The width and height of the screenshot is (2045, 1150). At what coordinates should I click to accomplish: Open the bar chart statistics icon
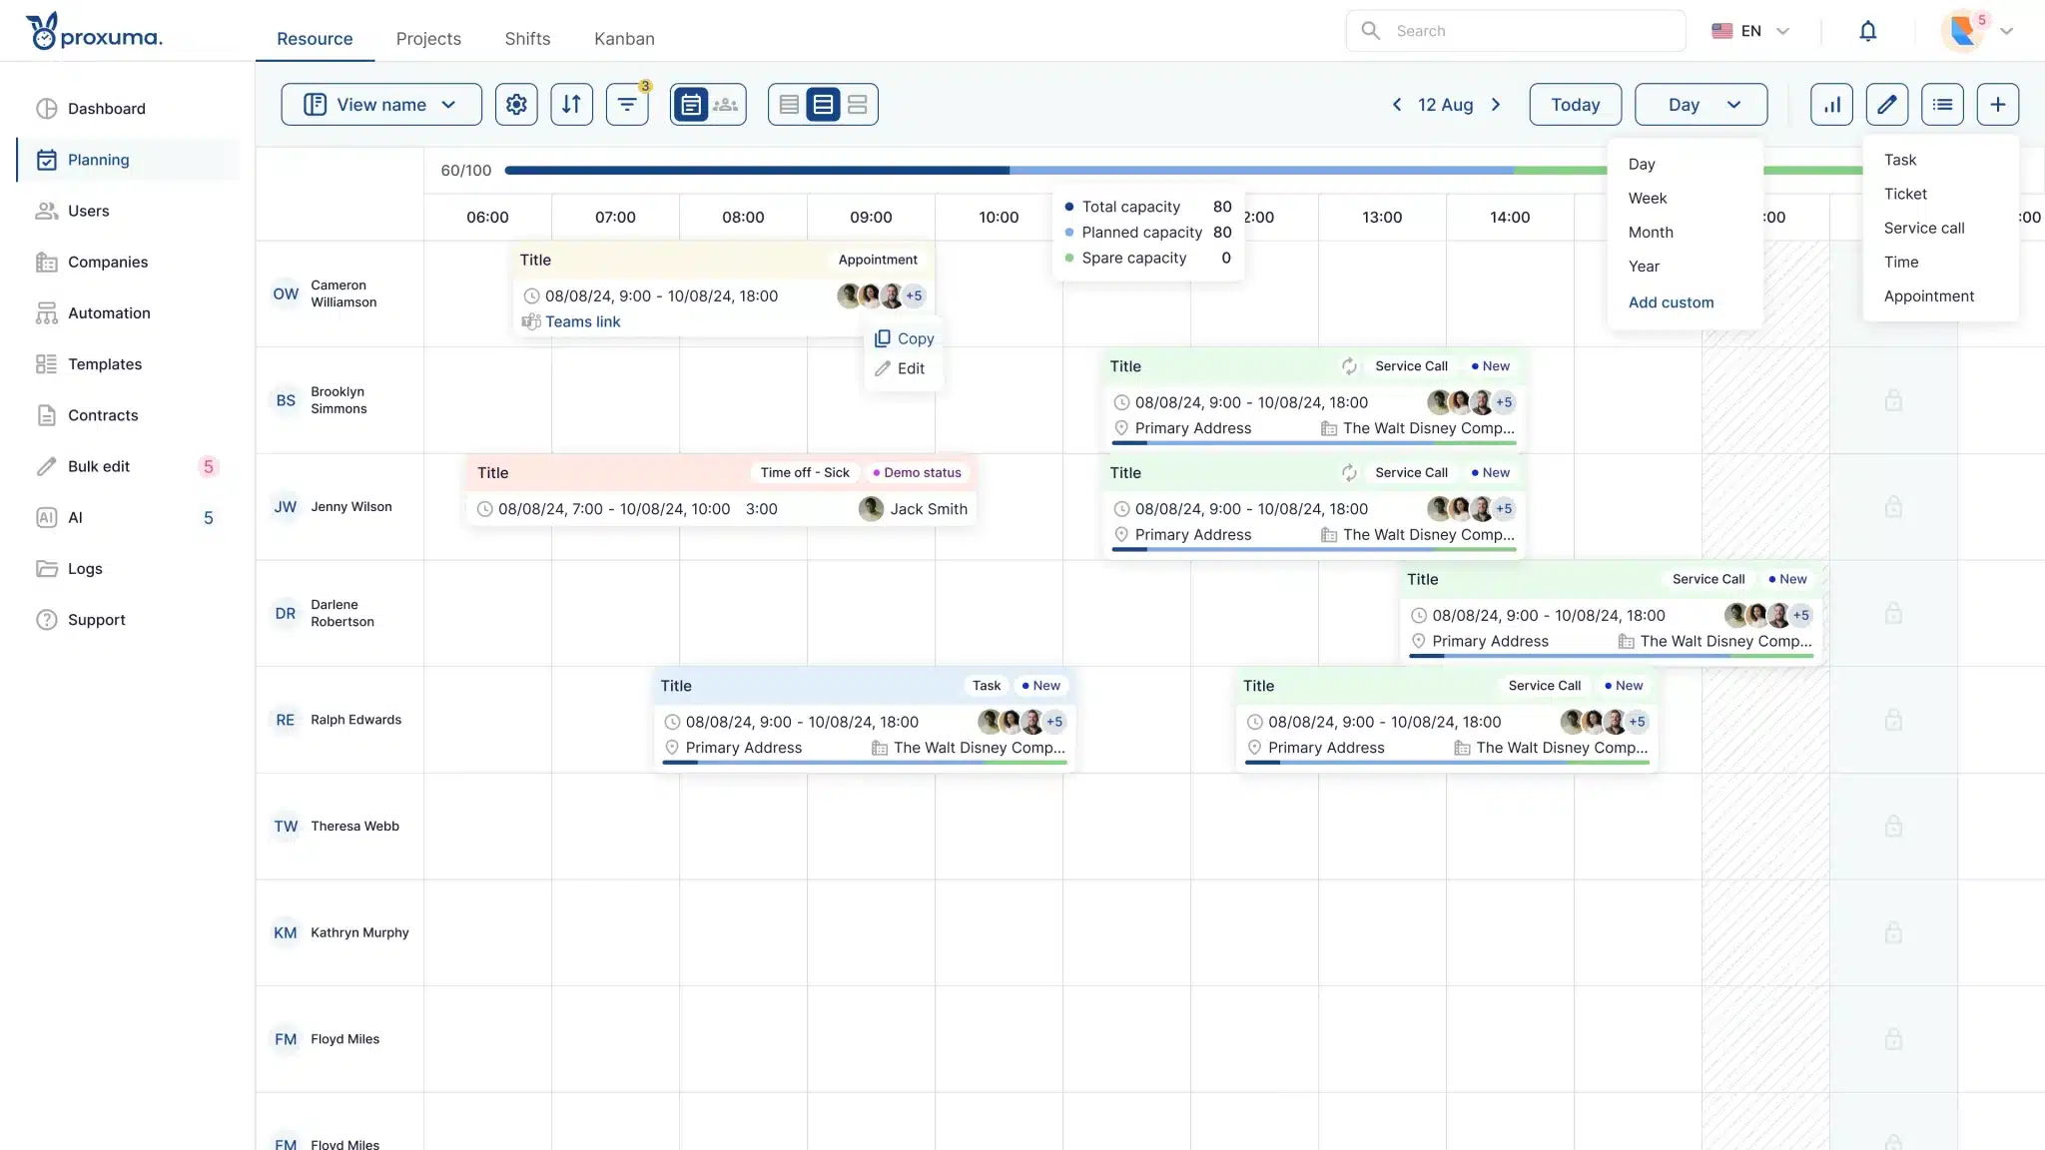1831,105
